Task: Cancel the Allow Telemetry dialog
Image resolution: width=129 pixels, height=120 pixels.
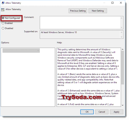Action: [102, 112]
